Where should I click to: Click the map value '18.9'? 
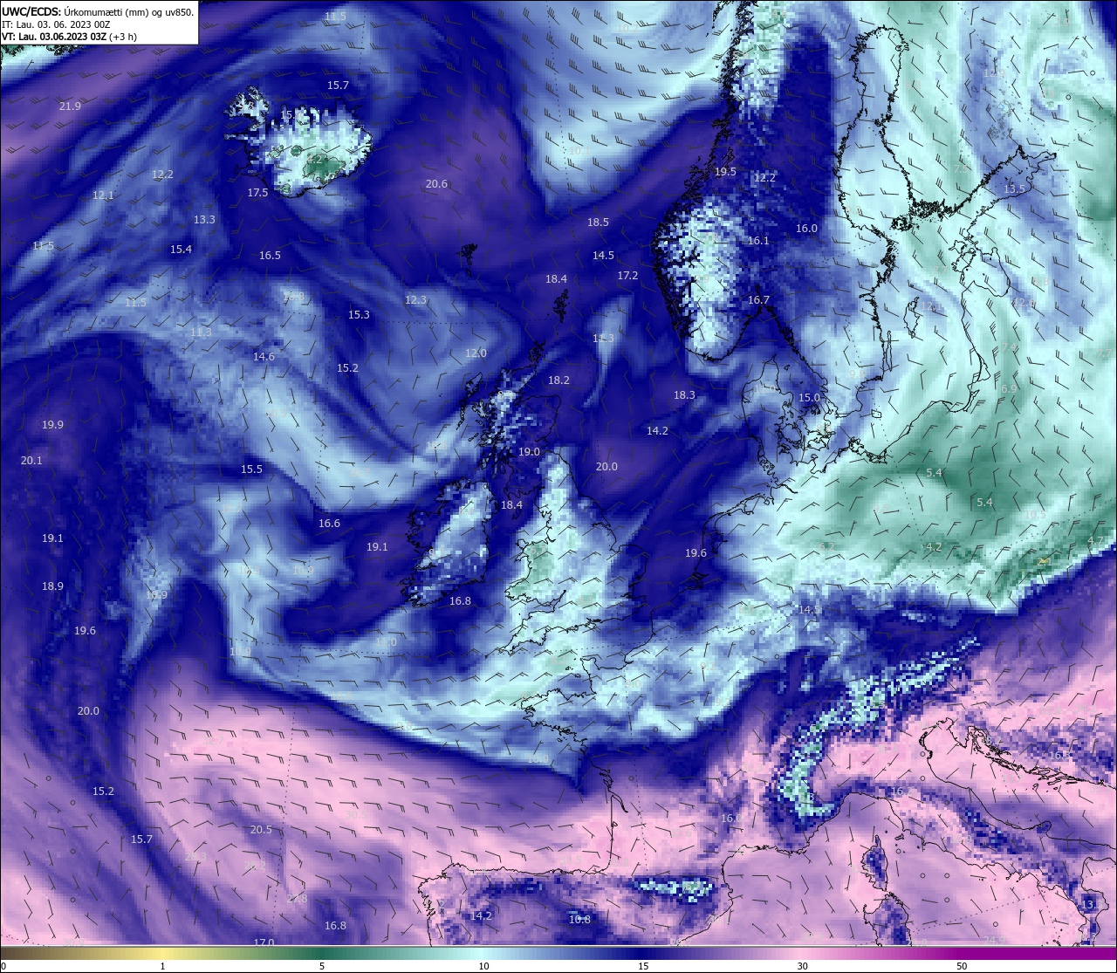point(52,586)
